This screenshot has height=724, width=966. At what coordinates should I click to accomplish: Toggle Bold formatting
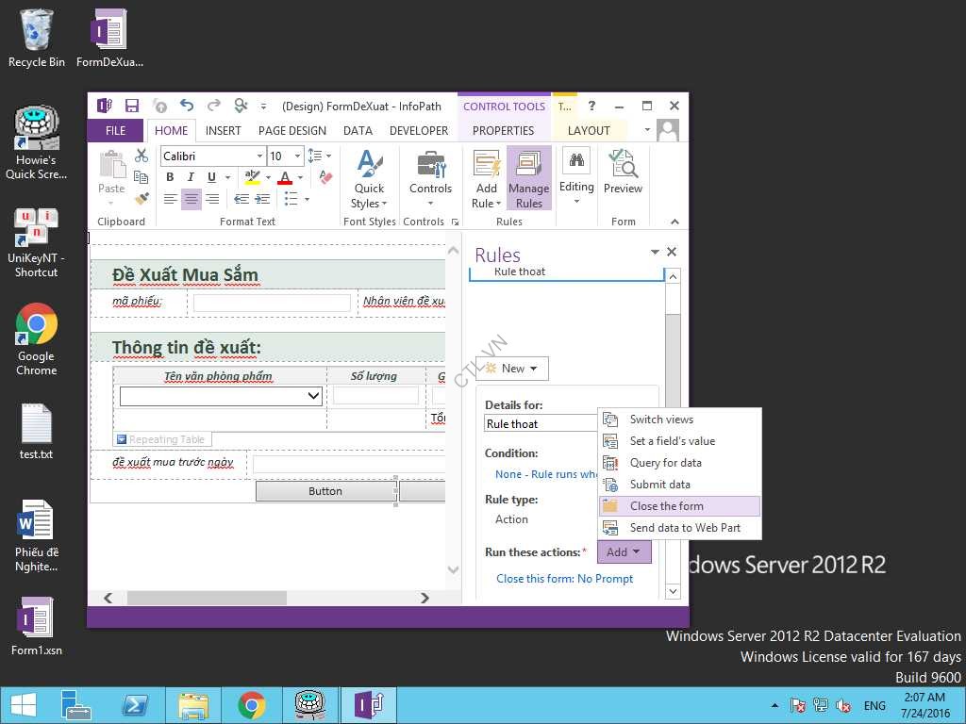170,177
